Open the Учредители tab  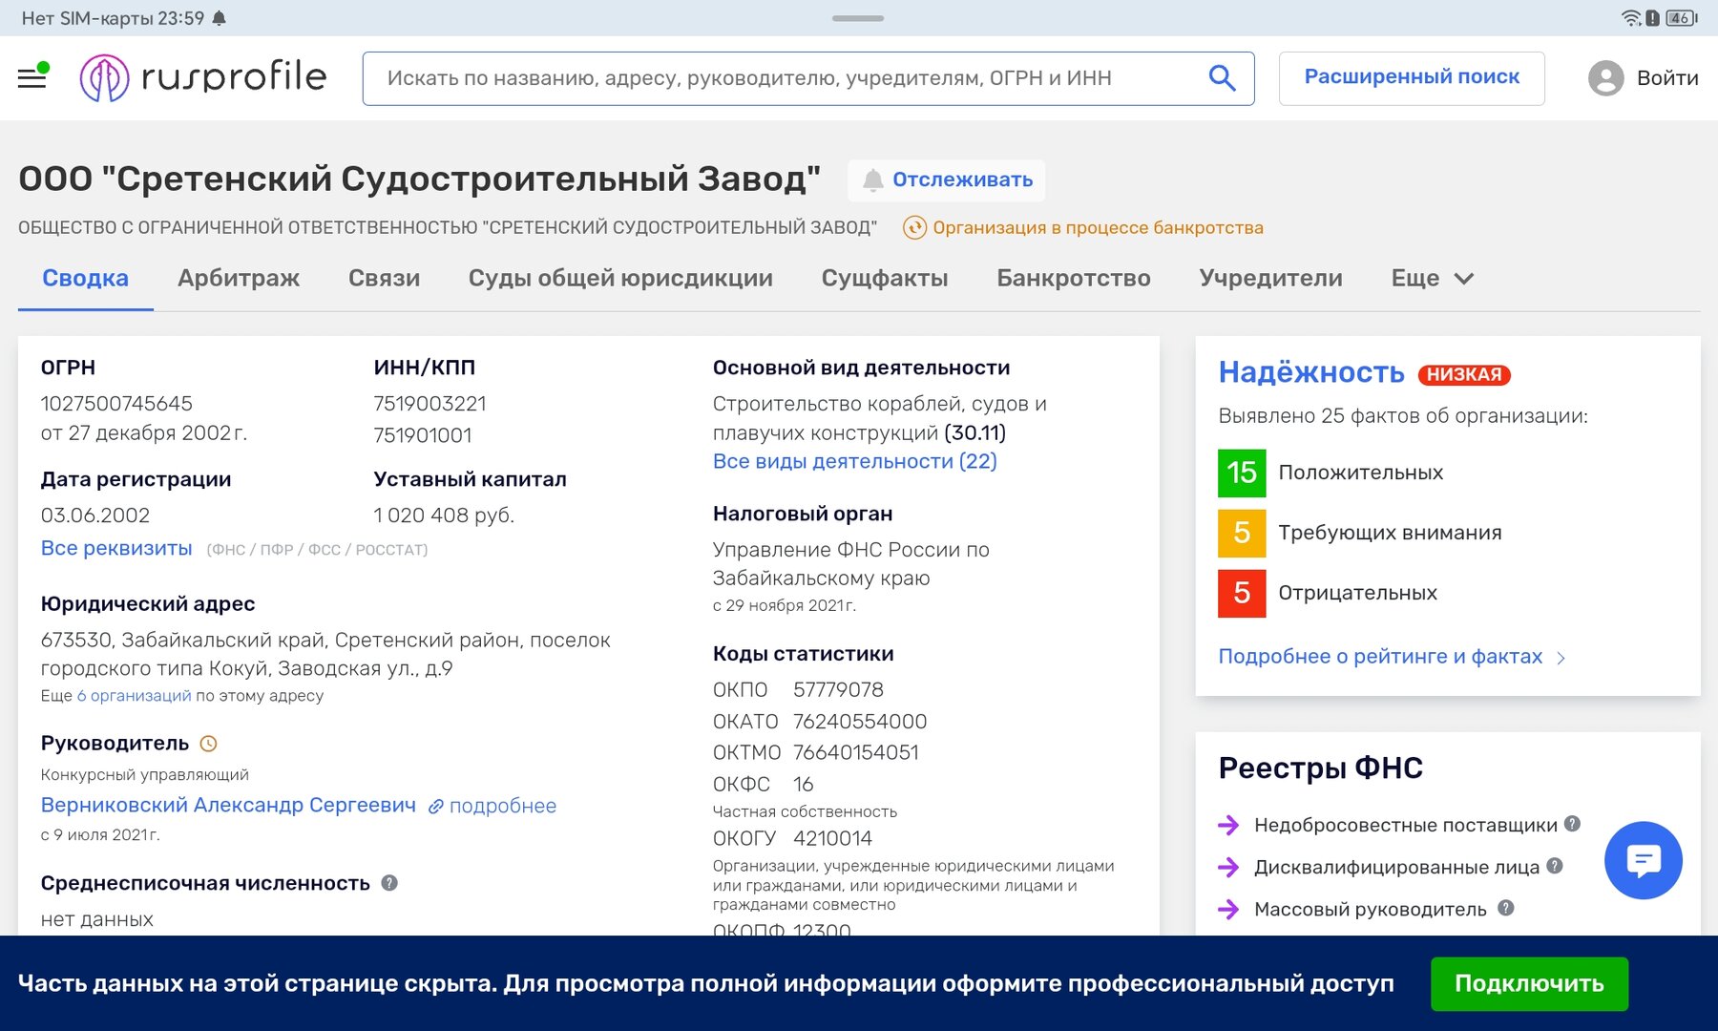click(x=1271, y=278)
